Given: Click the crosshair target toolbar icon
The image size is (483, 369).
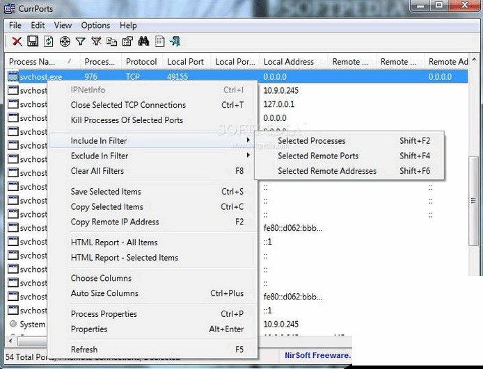Looking at the screenshot, I should (x=65, y=41).
